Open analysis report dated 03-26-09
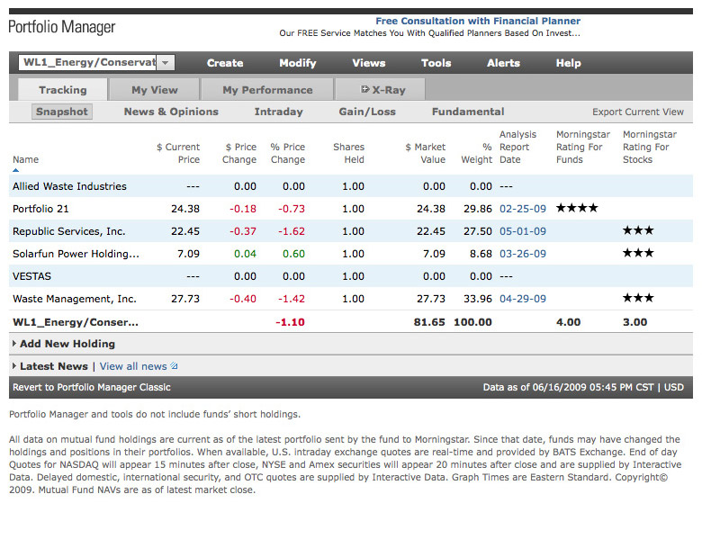 tap(523, 254)
